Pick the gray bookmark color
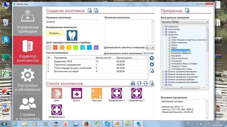This screenshot has width=227, height=127. coord(49,47)
